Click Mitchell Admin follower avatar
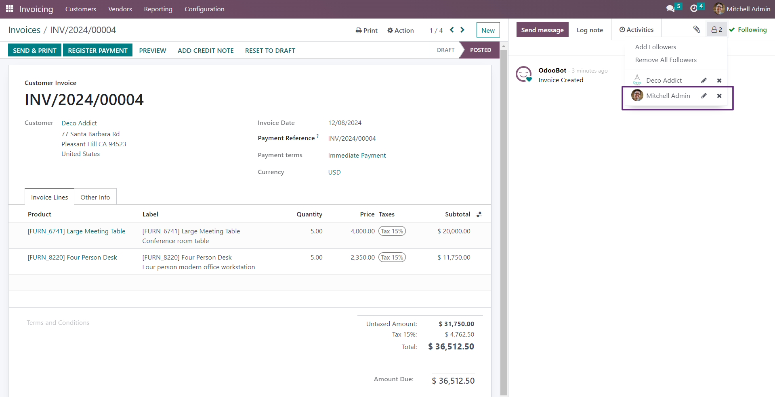775x397 pixels. (637, 96)
